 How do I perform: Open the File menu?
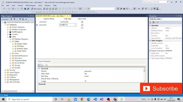[3, 5]
